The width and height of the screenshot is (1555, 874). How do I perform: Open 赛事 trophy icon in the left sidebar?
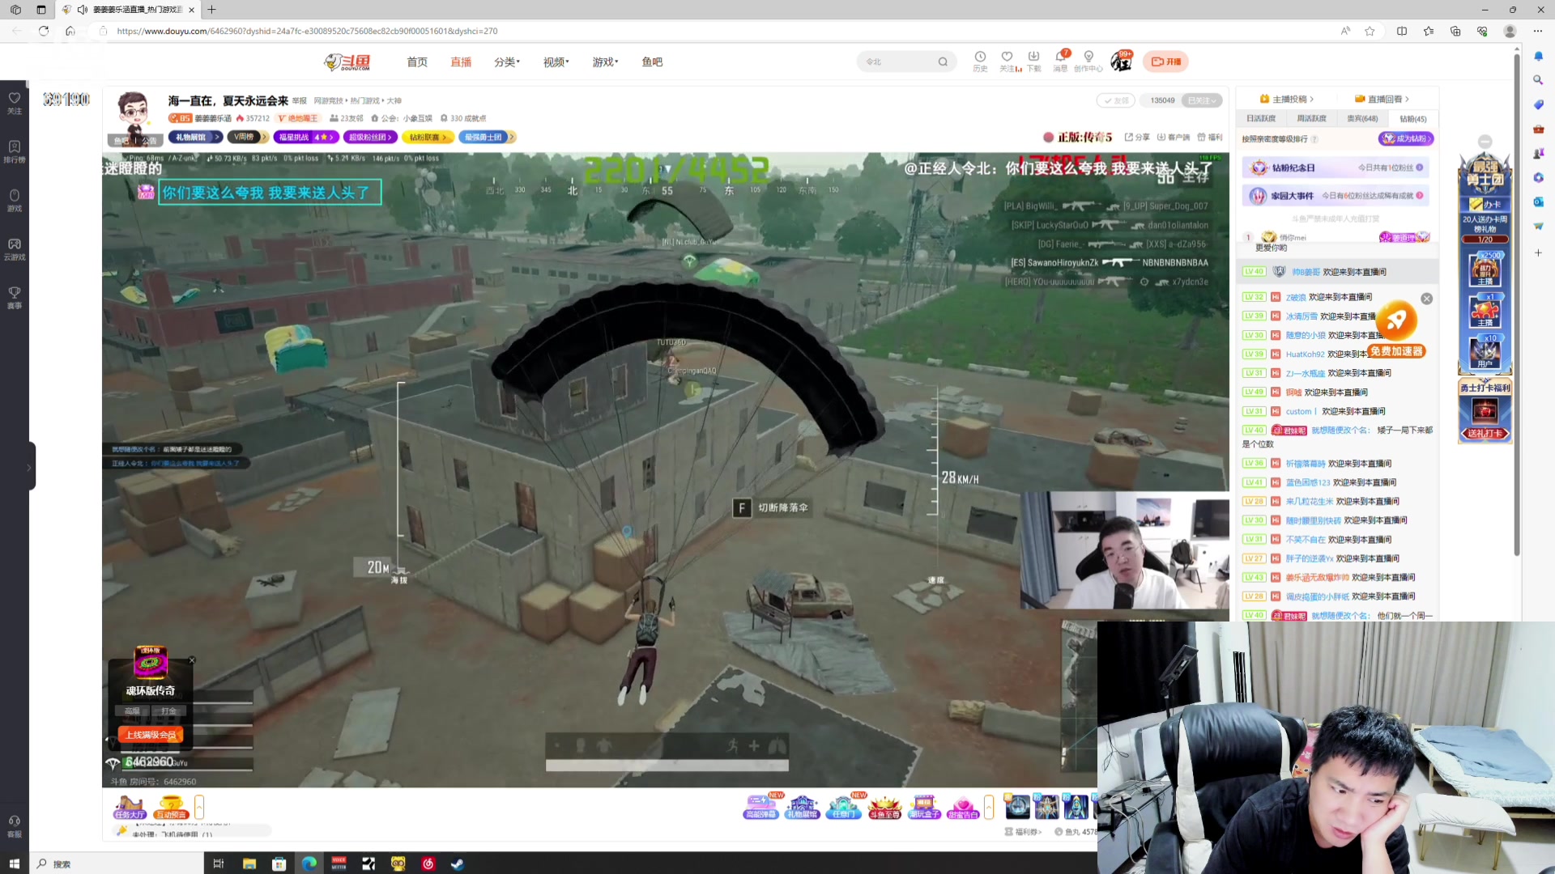click(x=15, y=297)
